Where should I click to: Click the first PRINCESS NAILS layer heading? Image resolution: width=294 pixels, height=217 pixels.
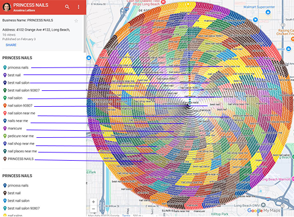(17, 58)
